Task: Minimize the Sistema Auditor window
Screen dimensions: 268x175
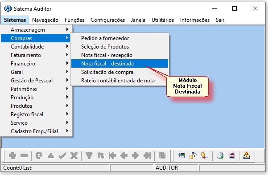Action: (214, 8)
